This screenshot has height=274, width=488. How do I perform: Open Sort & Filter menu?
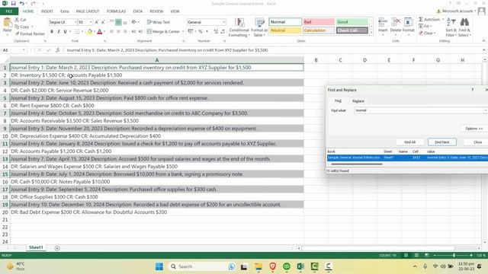coord(451,27)
